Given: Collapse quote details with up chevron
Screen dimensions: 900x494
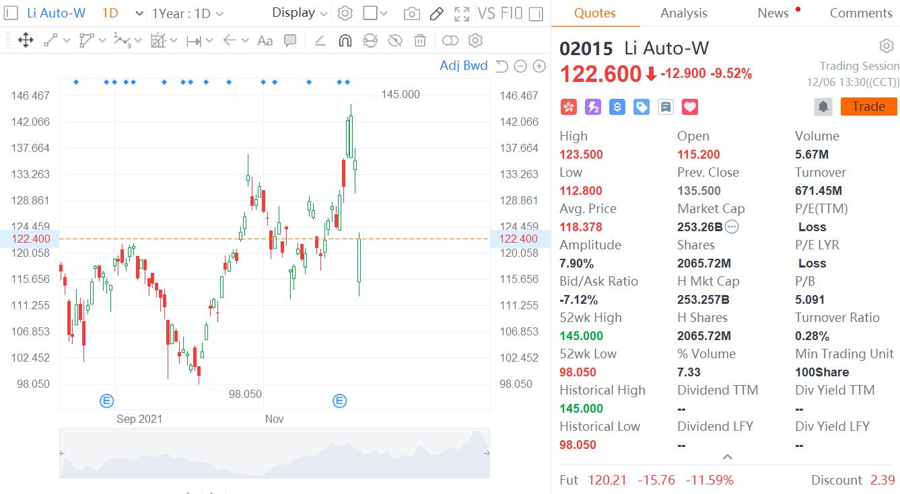Looking at the screenshot, I should [x=727, y=457].
